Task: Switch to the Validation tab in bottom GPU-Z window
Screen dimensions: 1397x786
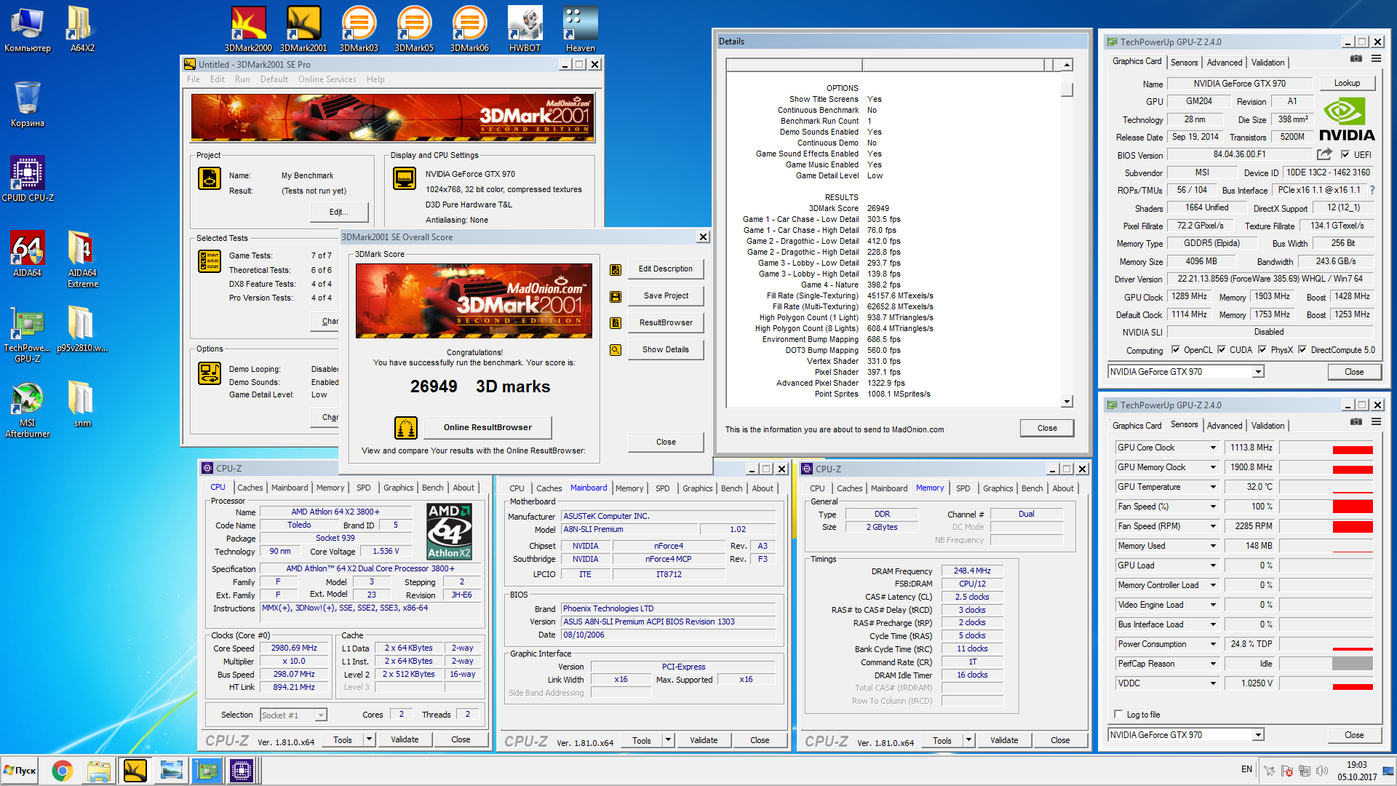Action: (1267, 426)
